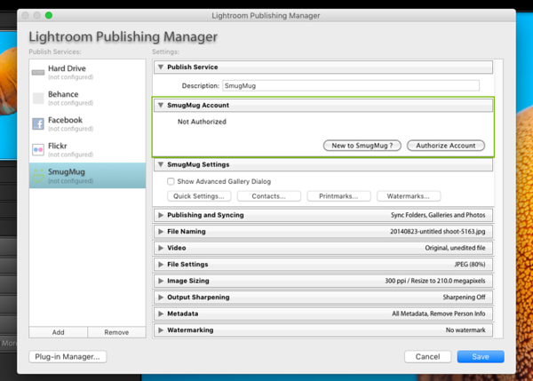The width and height of the screenshot is (533, 381).
Task: Click the 'All Metadata, Remove Person Info' text
Action: tap(439, 314)
